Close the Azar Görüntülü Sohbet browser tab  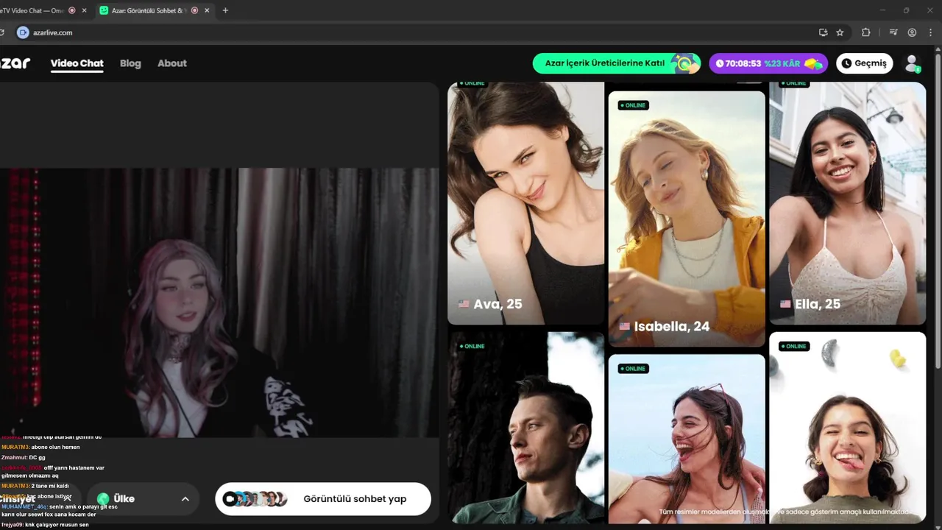(x=207, y=11)
